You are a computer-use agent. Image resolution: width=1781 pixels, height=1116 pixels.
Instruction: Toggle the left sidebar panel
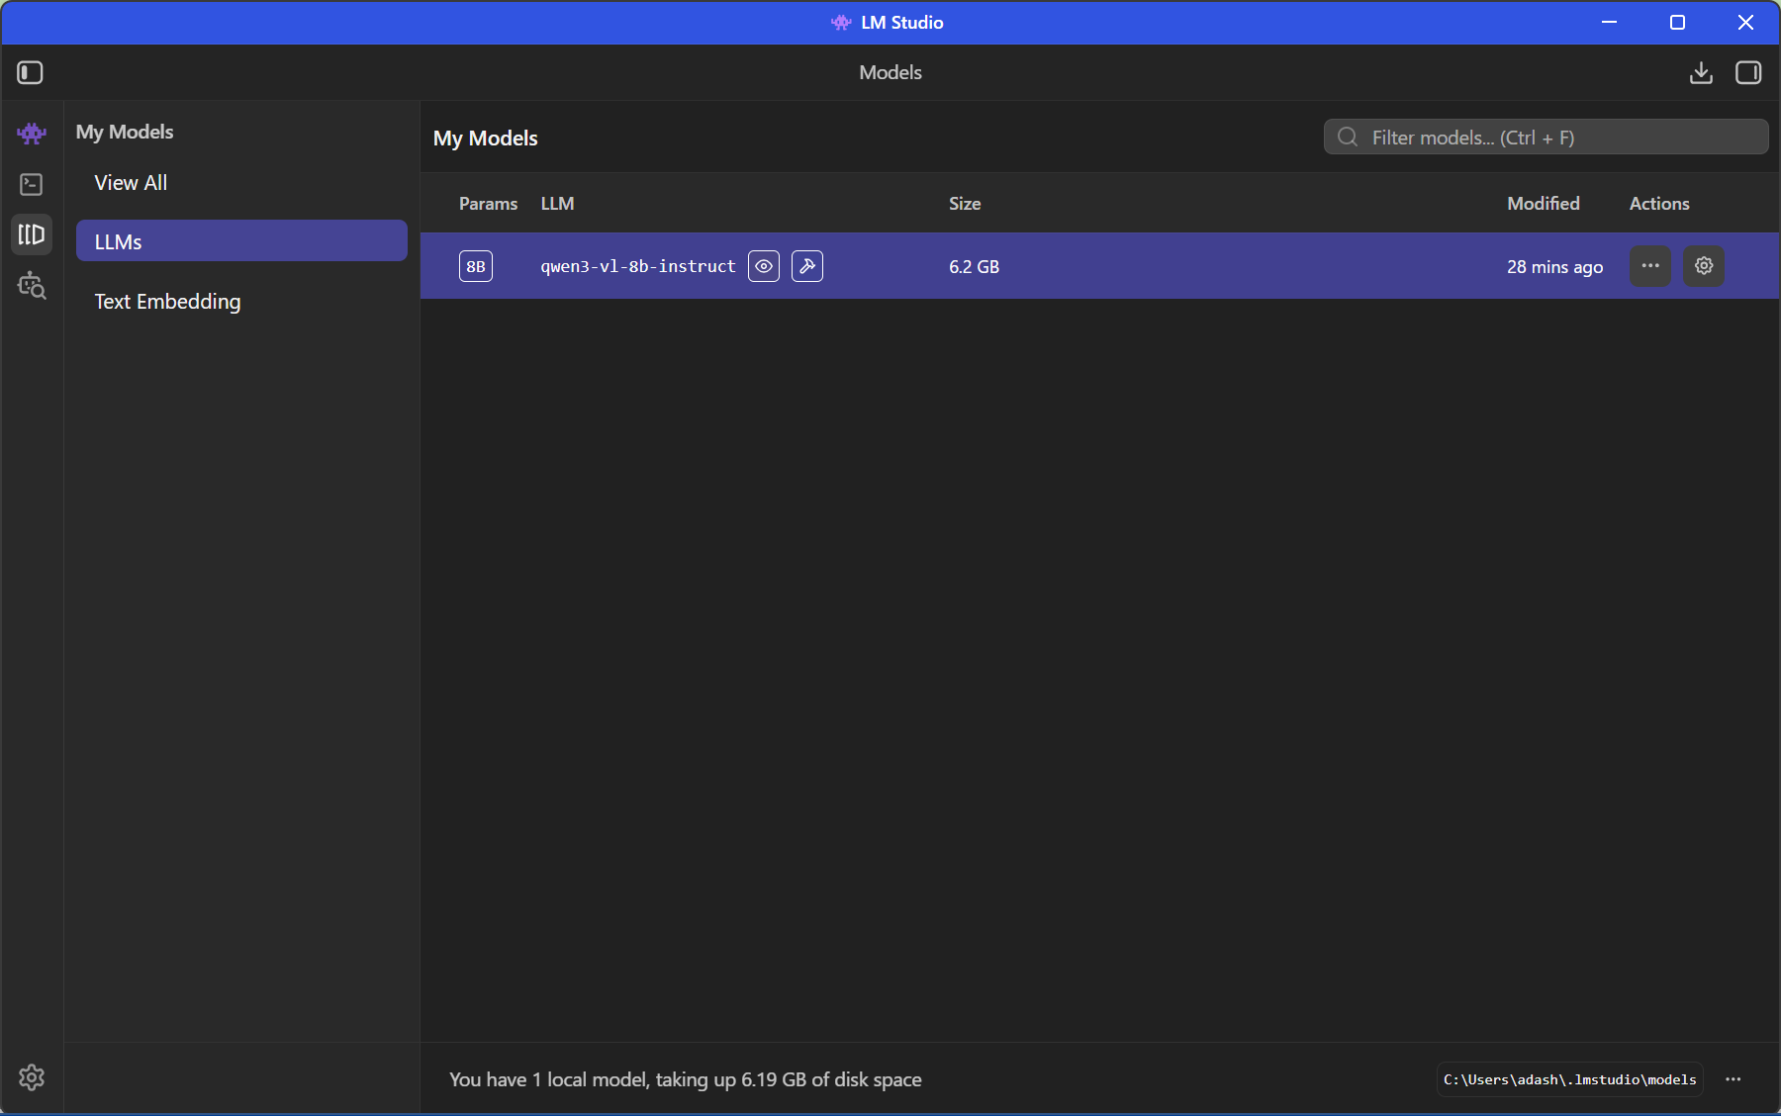[x=30, y=72]
